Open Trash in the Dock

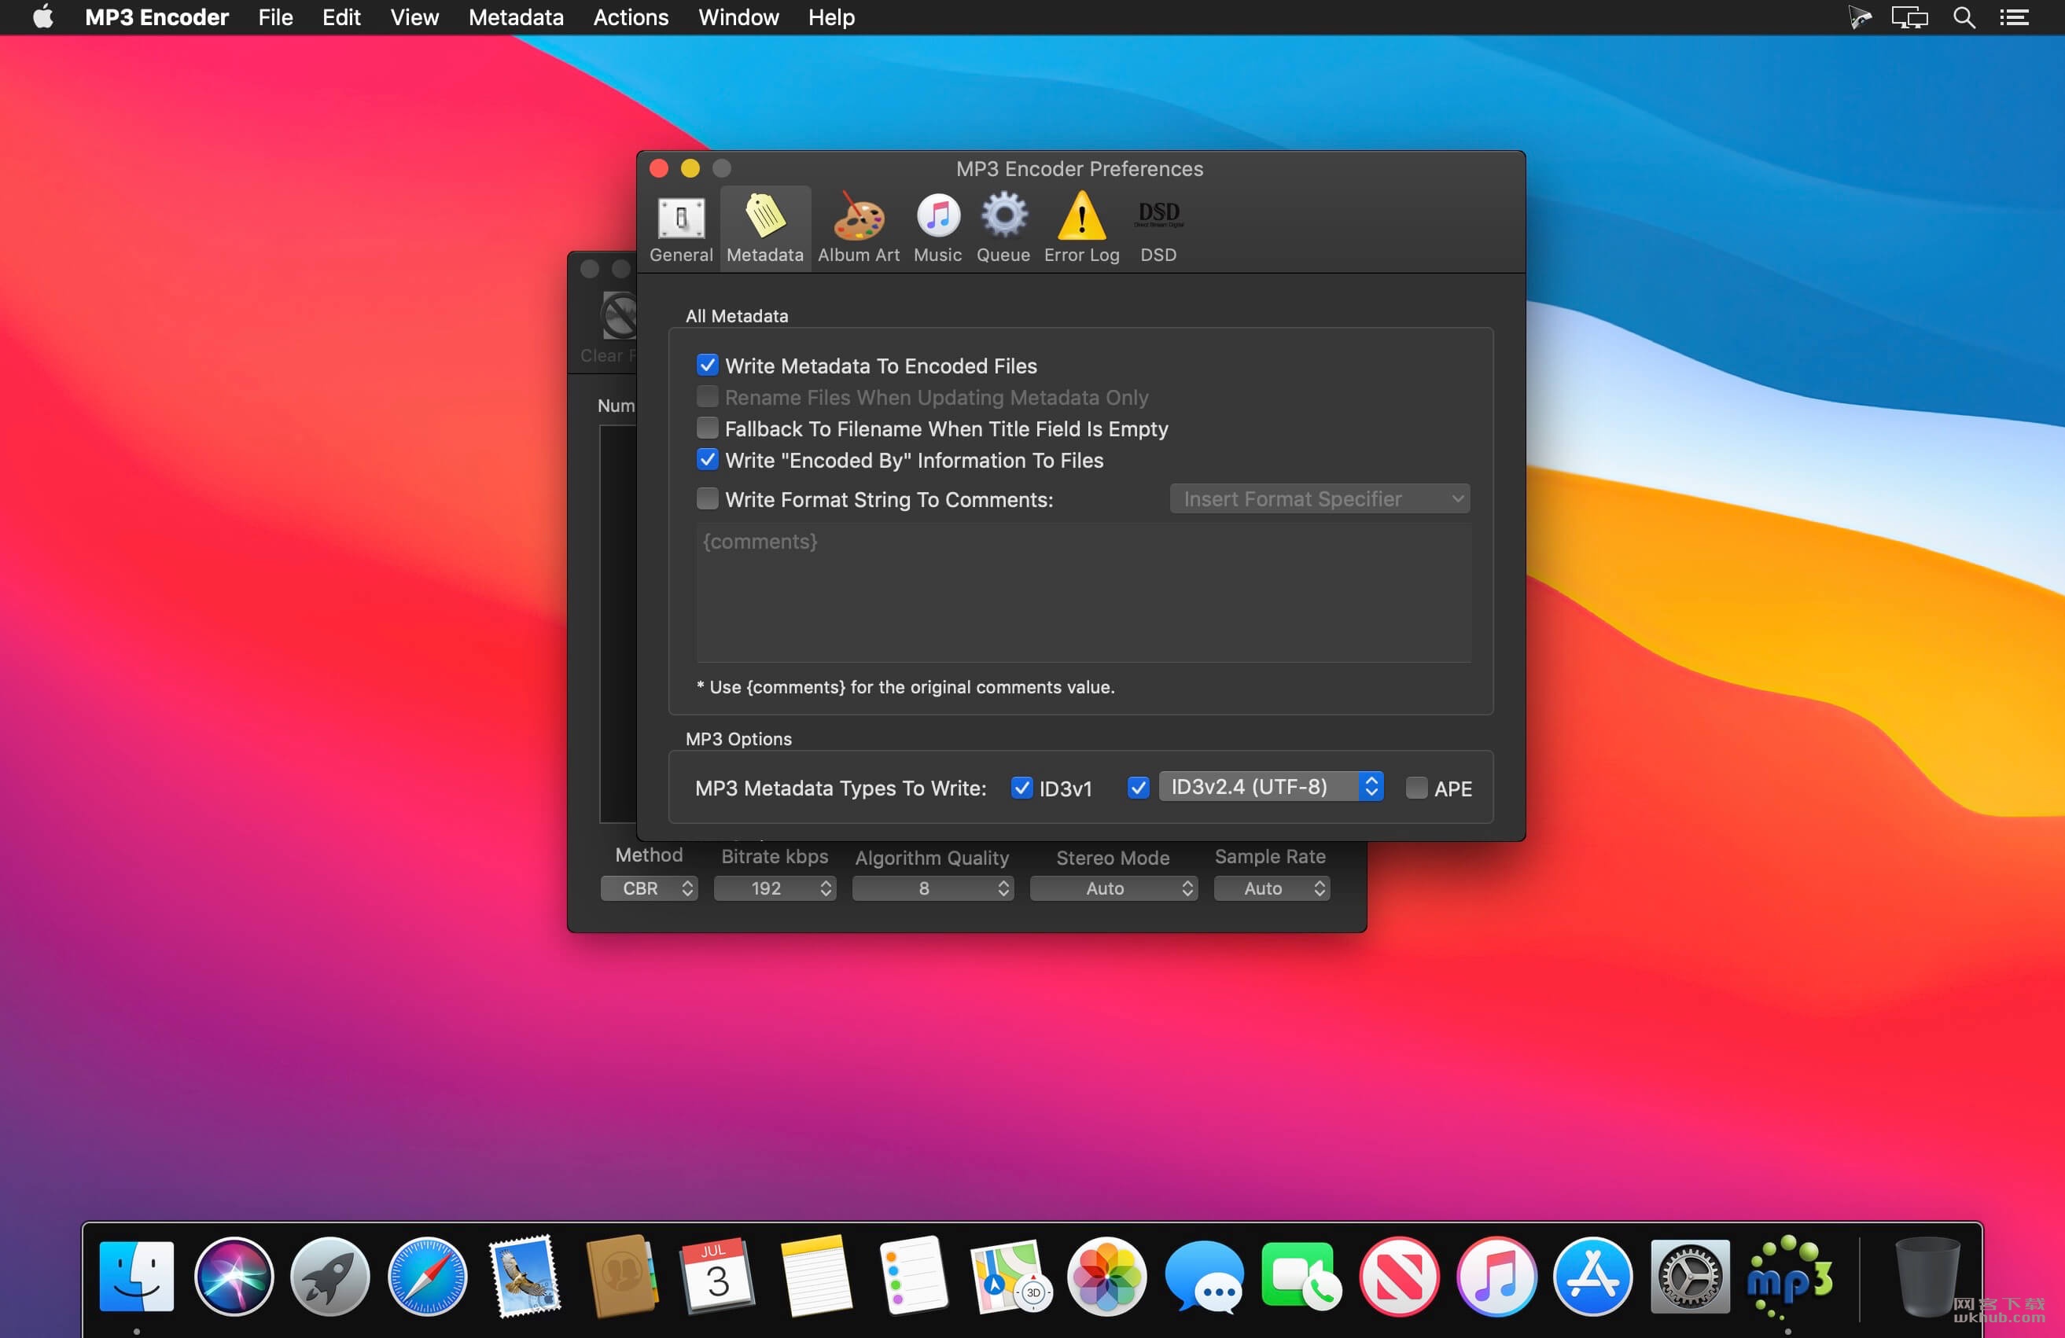1926,1276
